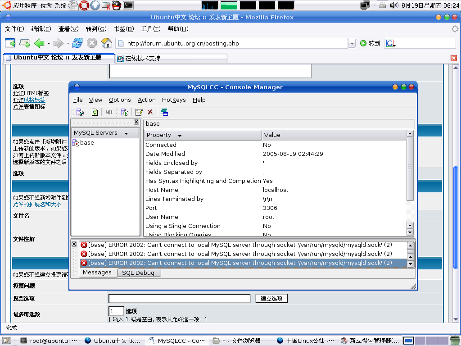Click the penguin QQ icon in top panel
This screenshot has height=346, width=461.
[x=117, y=5]
